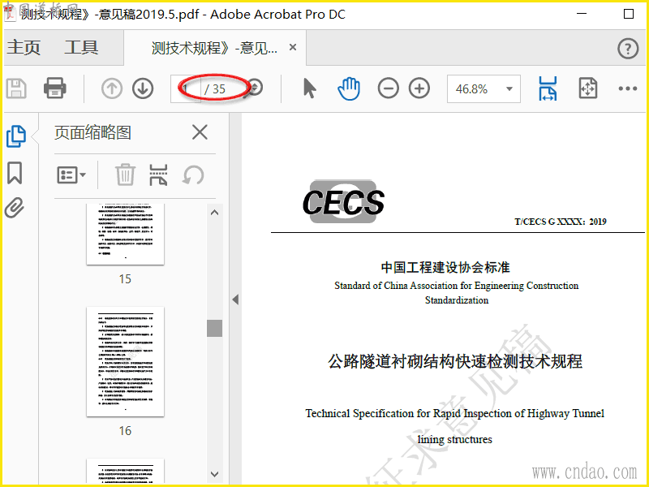Zoom in with the plus icon
This screenshot has width=649, height=487.
[419, 88]
